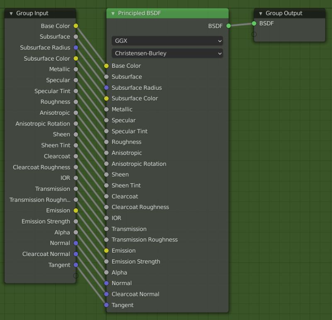Click the Tangent output socket on Group Input
332x320 pixels.
tap(75, 265)
